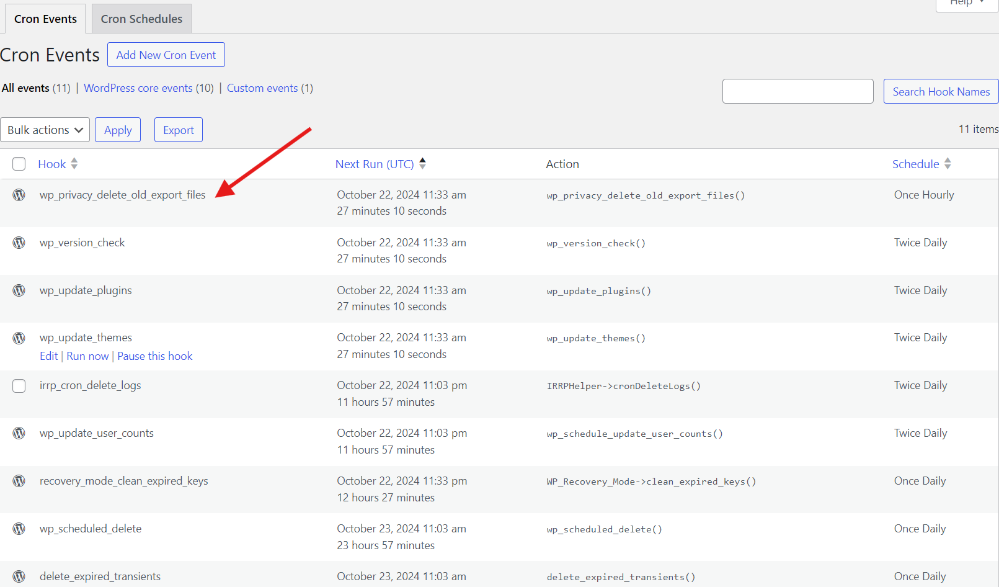Select the WordPress icon beside delete_expired_transients
The width and height of the screenshot is (999, 587).
19,576
